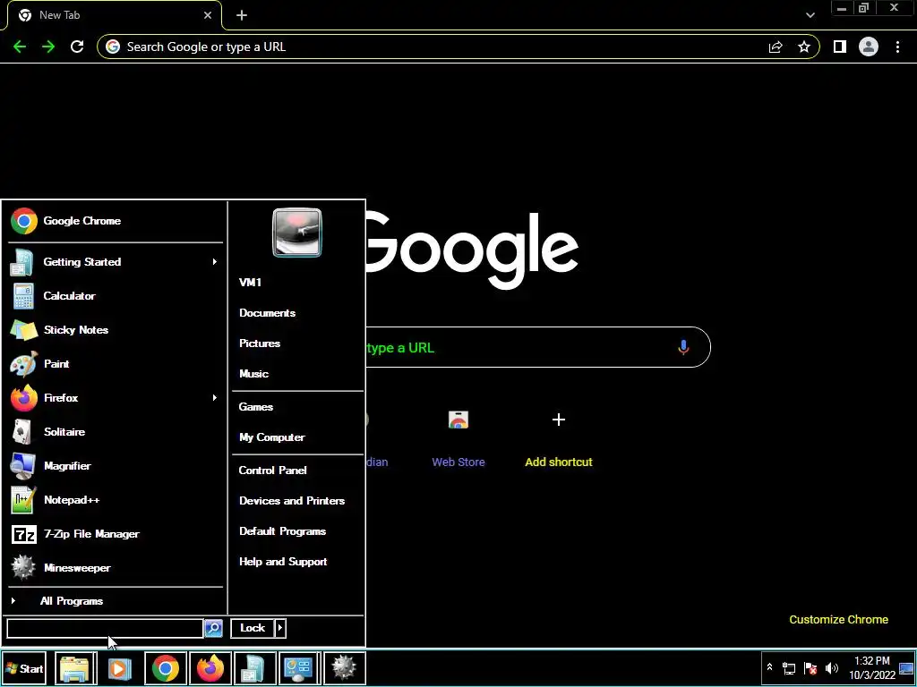Viewport: 917px width, 687px height.
Task: Click the voice search microphone icon
Action: pyautogui.click(x=683, y=348)
